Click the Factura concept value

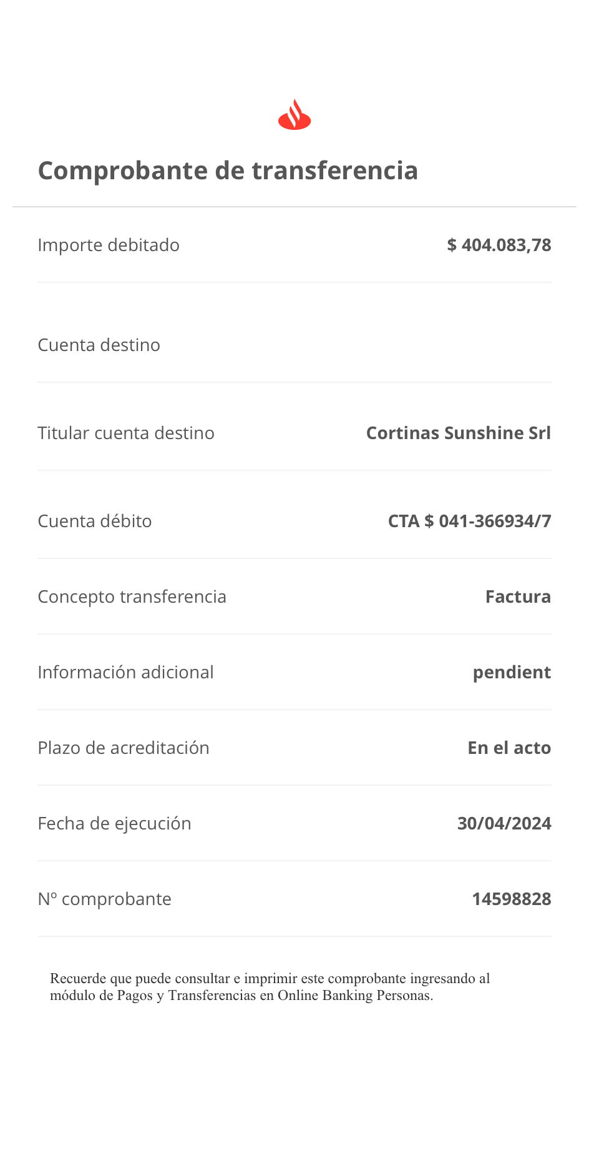click(518, 596)
